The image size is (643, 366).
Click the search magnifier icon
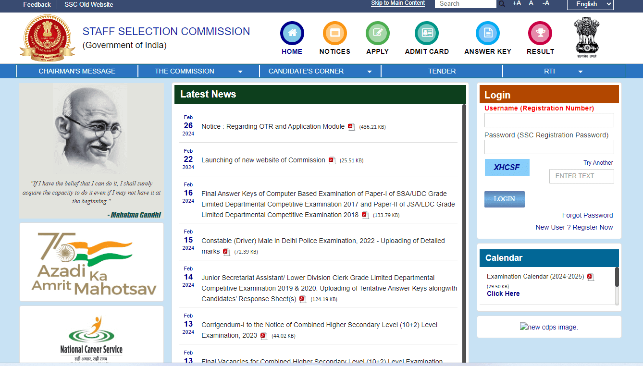[502, 4]
